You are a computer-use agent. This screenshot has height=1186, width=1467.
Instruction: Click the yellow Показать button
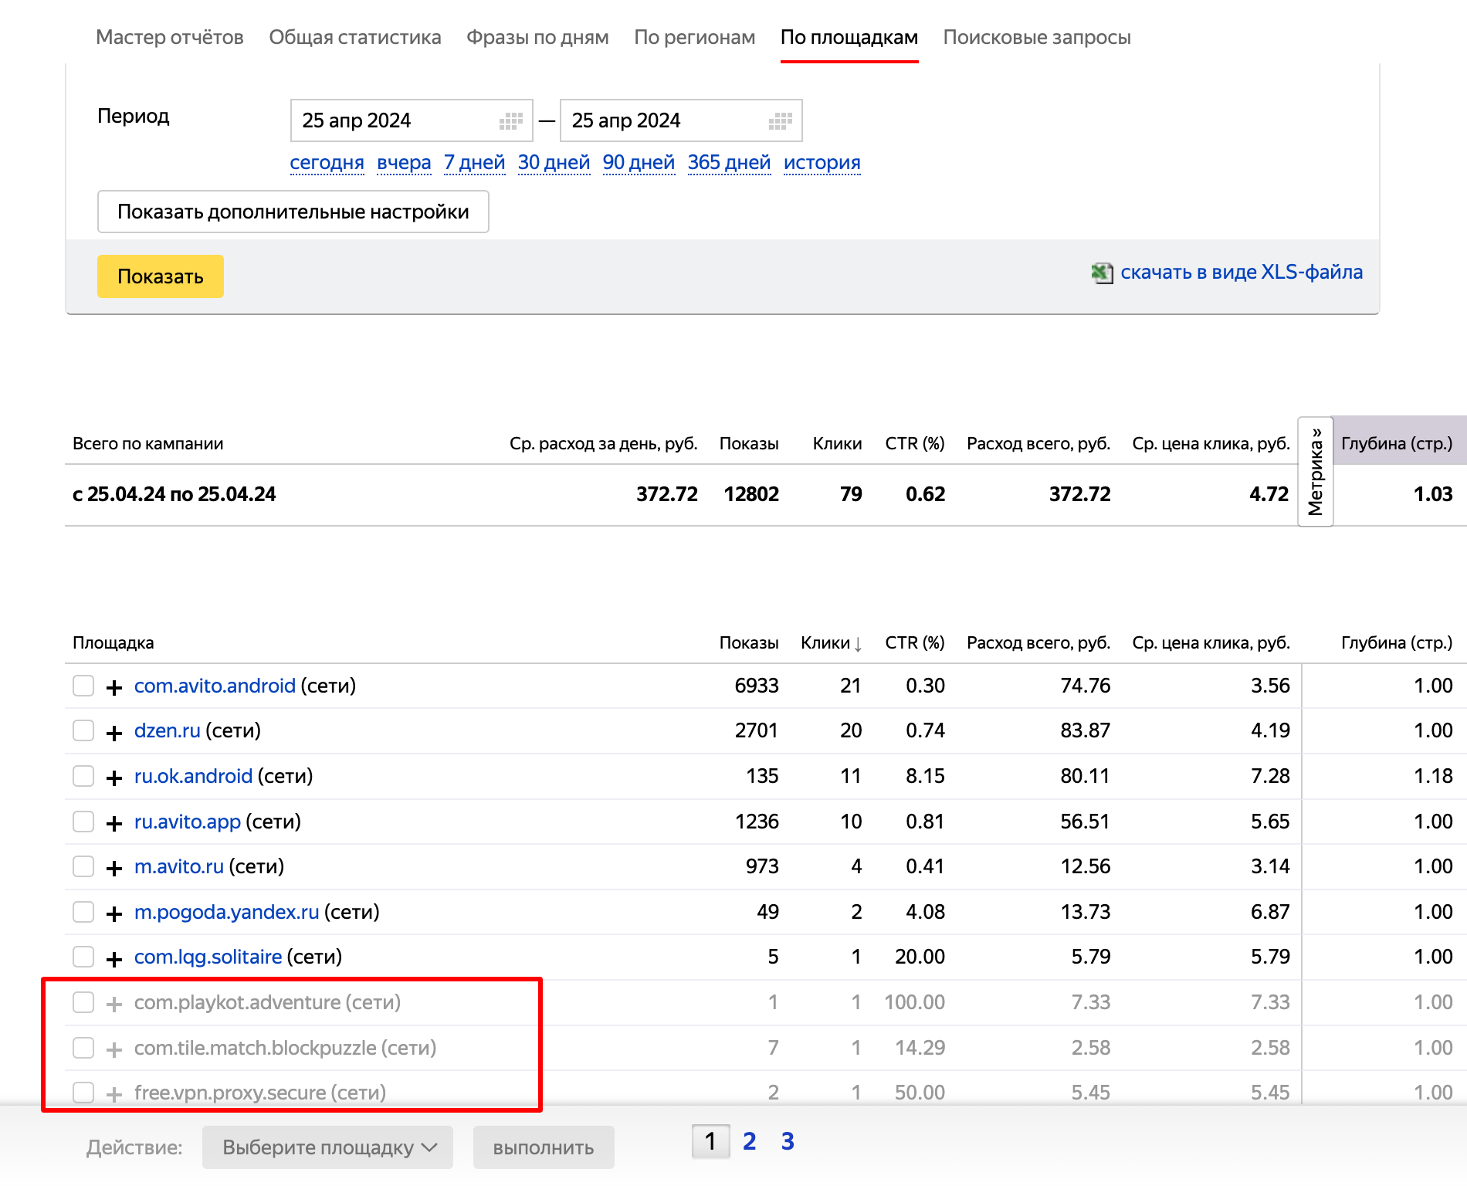coord(161,276)
